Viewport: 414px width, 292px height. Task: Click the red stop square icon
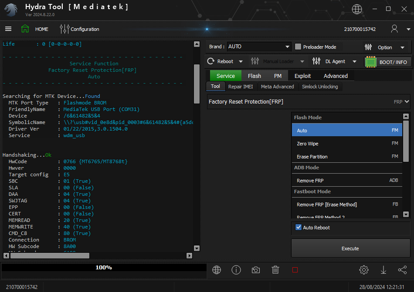click(295, 270)
